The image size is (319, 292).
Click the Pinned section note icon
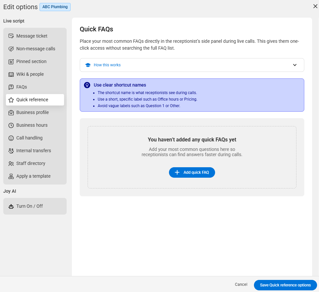(x=11, y=62)
